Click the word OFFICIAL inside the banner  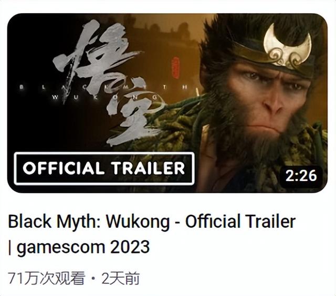[62, 168]
